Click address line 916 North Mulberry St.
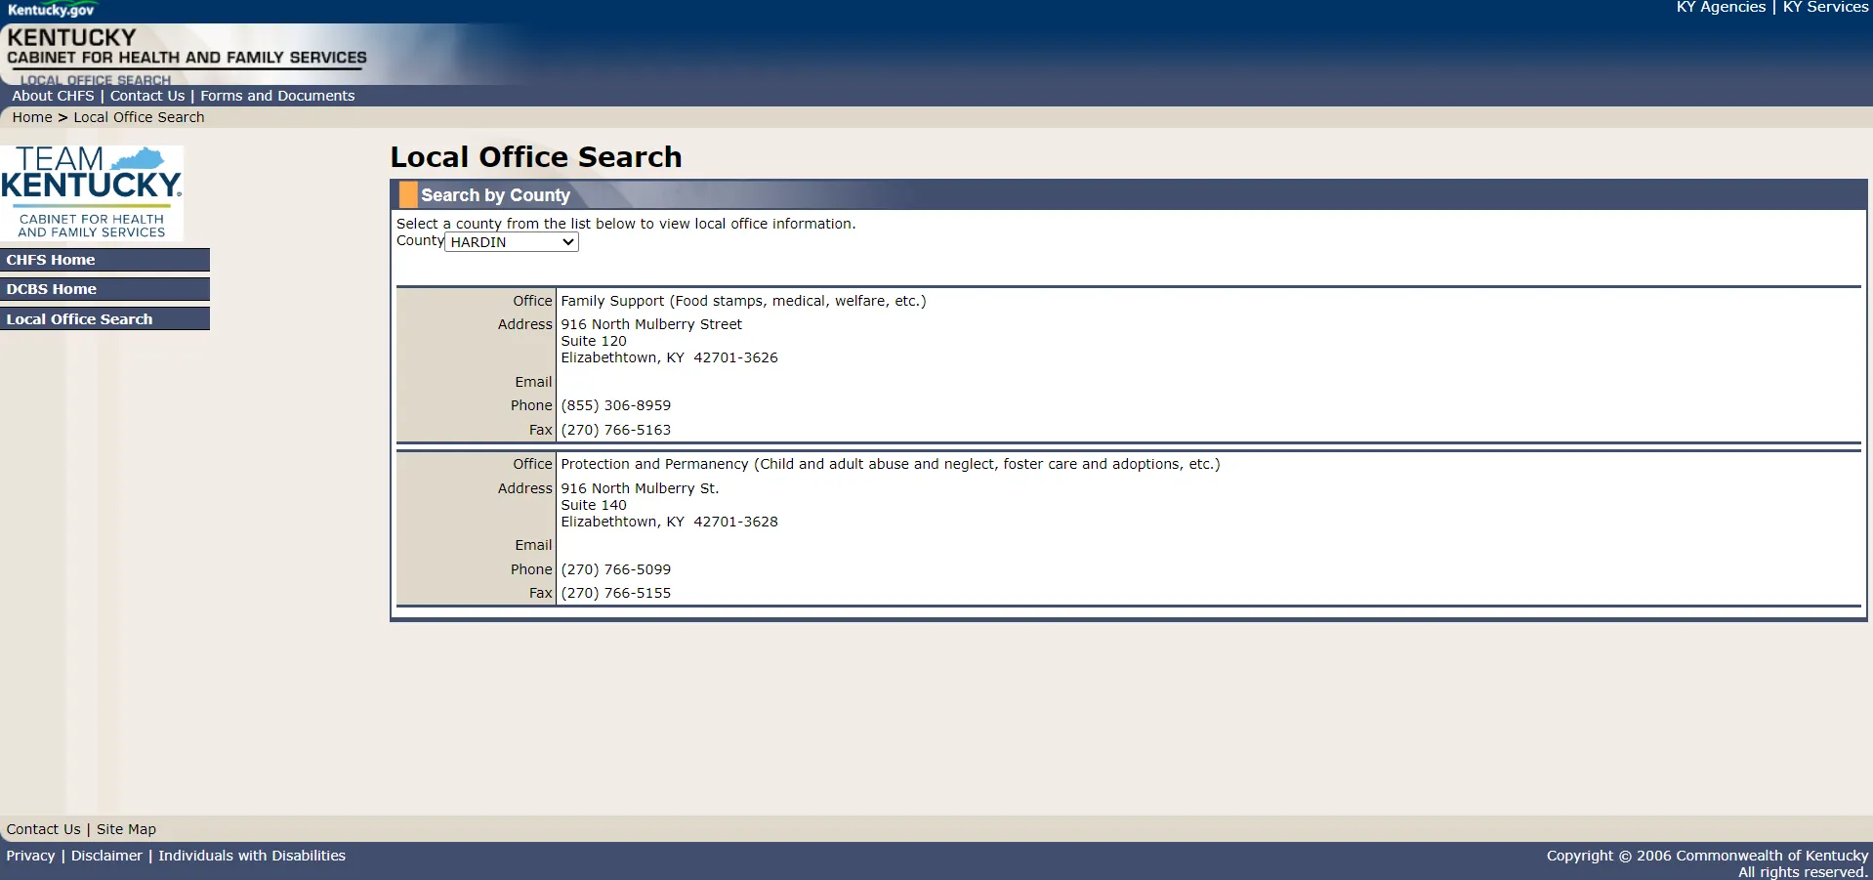The width and height of the screenshot is (1873, 880). click(640, 488)
